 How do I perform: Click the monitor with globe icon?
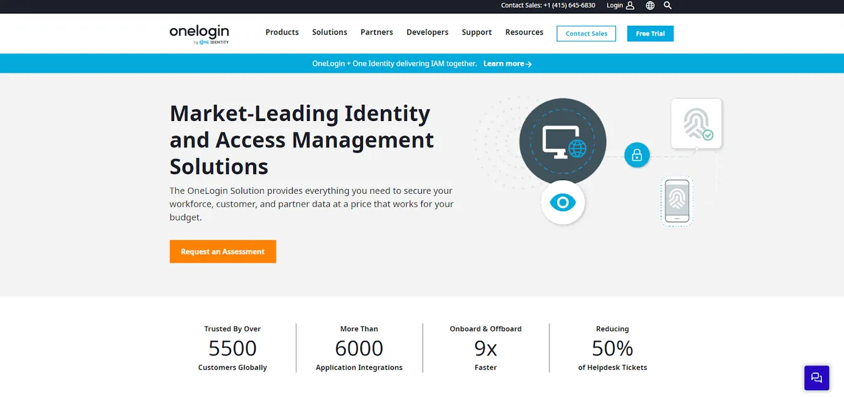coord(563,142)
